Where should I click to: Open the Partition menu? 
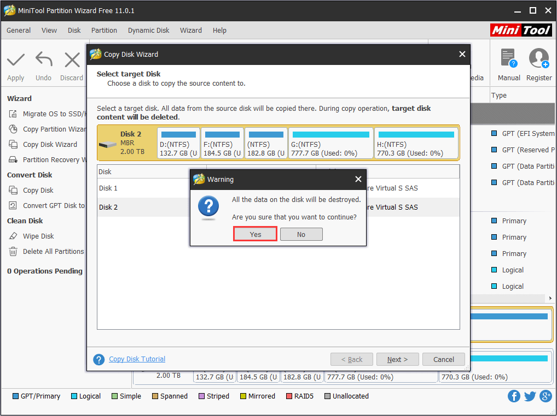coord(104,31)
